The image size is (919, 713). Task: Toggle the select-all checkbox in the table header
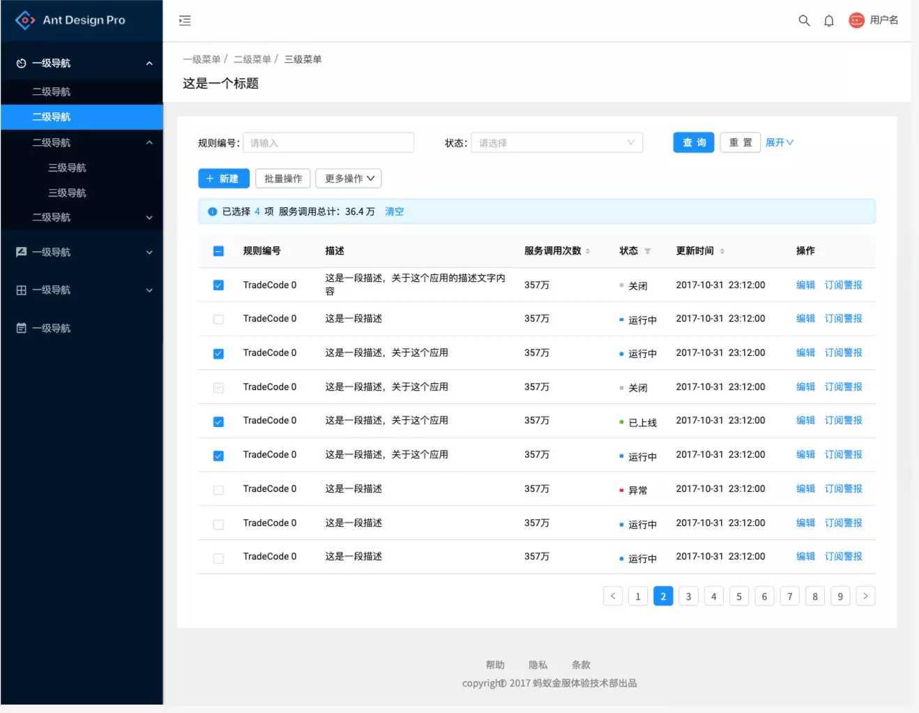point(218,250)
